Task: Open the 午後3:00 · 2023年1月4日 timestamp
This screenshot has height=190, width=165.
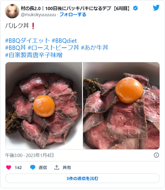Action: click(x=29, y=155)
